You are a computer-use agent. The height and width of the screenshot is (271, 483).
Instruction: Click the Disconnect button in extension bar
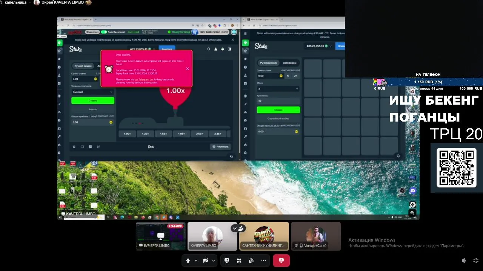[92, 32]
